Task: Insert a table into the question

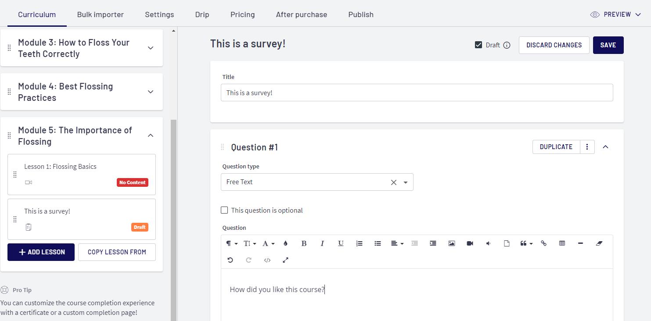Action: (x=562, y=243)
